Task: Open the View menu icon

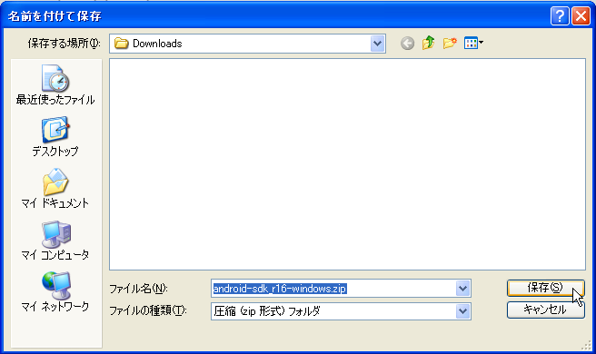Action: click(x=473, y=43)
